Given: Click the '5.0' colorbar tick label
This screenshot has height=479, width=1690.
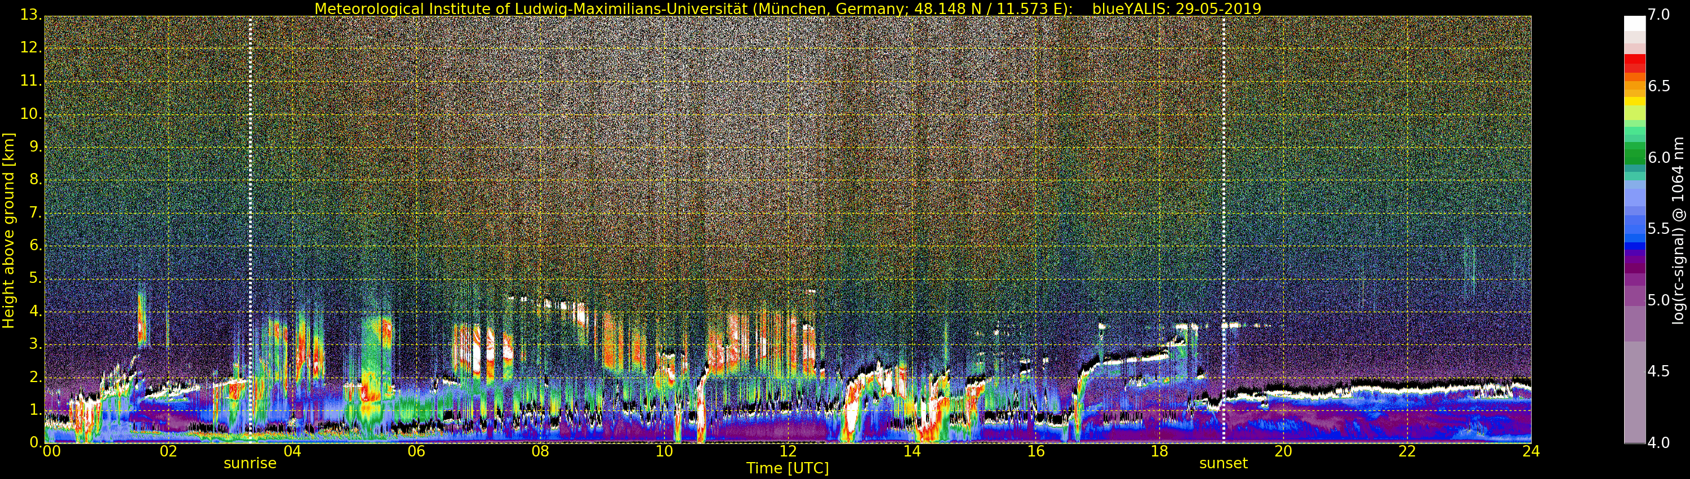Looking at the screenshot, I should pyautogui.click(x=1658, y=300).
